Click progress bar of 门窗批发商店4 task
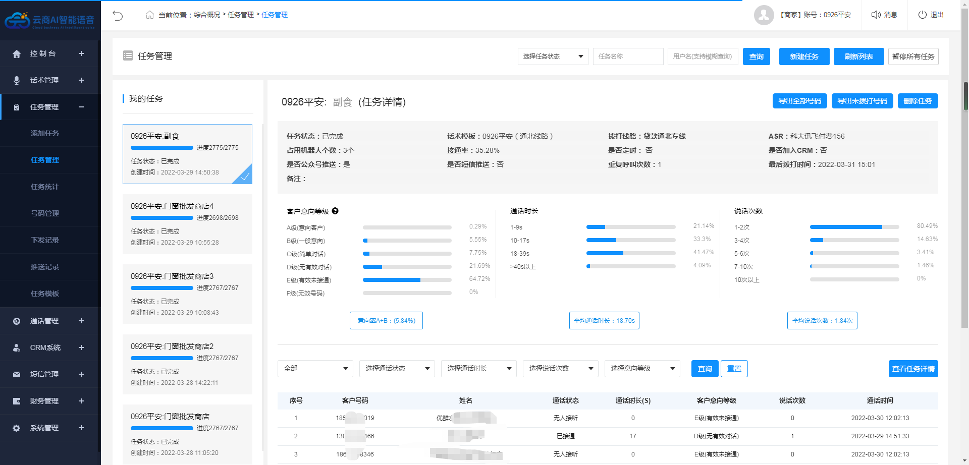969x465 pixels. pyautogui.click(x=161, y=218)
